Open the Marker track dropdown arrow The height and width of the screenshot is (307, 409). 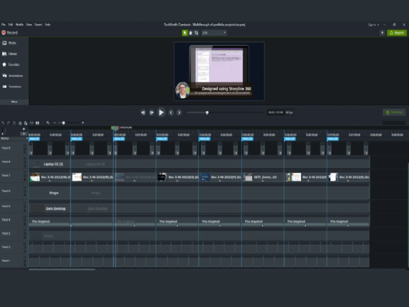(x=27, y=138)
